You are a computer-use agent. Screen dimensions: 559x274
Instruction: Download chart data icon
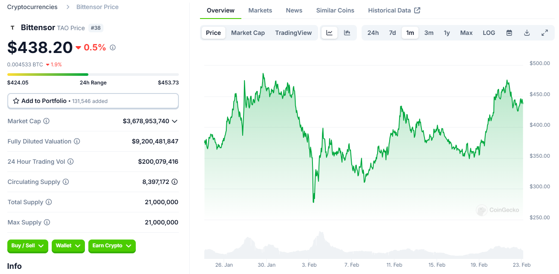(527, 33)
